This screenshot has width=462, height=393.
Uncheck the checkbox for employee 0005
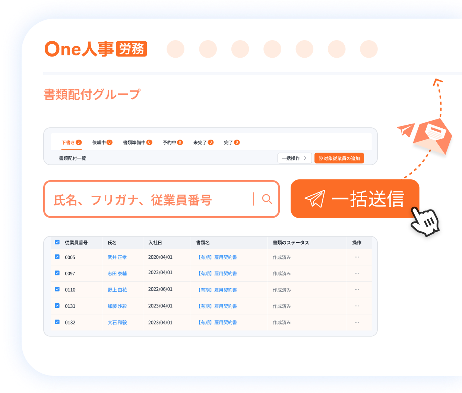tap(57, 257)
